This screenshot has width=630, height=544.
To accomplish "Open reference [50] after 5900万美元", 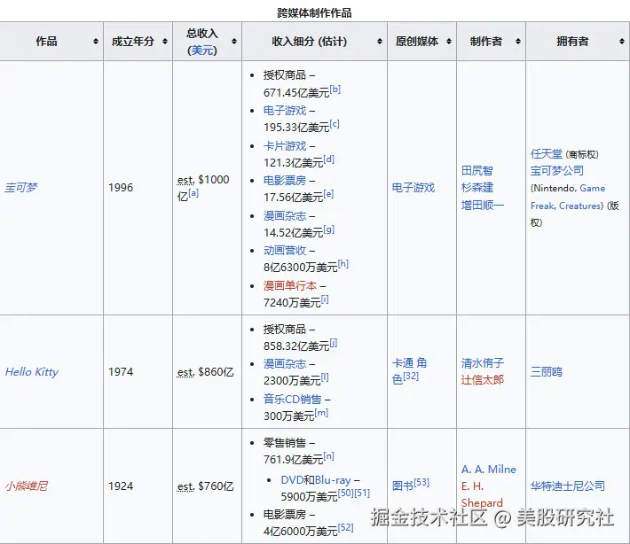I will pyautogui.click(x=346, y=493).
